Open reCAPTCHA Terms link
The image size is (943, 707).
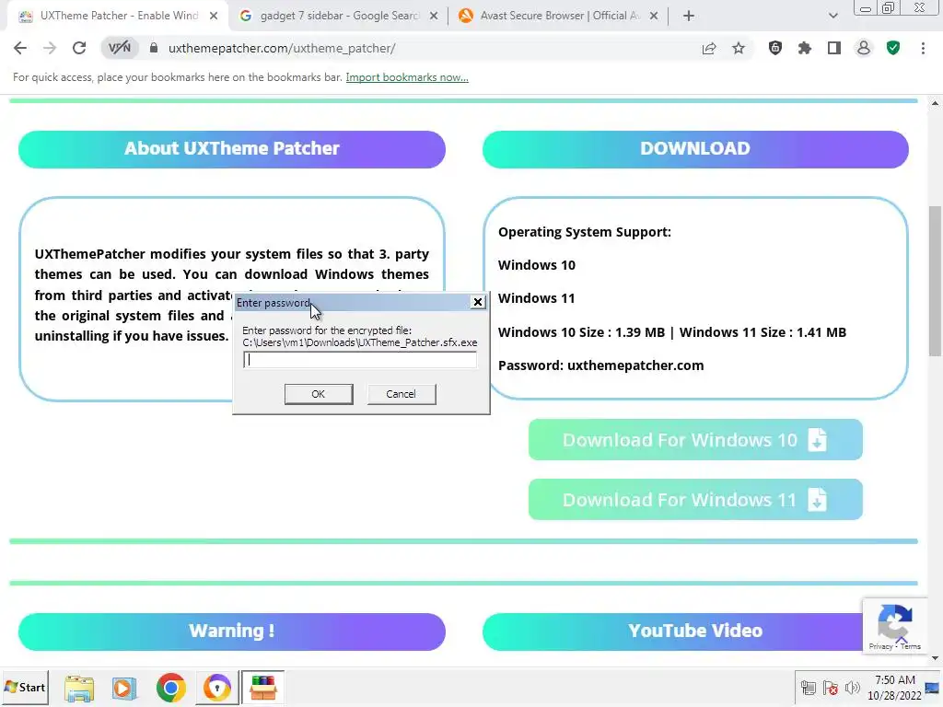point(911,646)
